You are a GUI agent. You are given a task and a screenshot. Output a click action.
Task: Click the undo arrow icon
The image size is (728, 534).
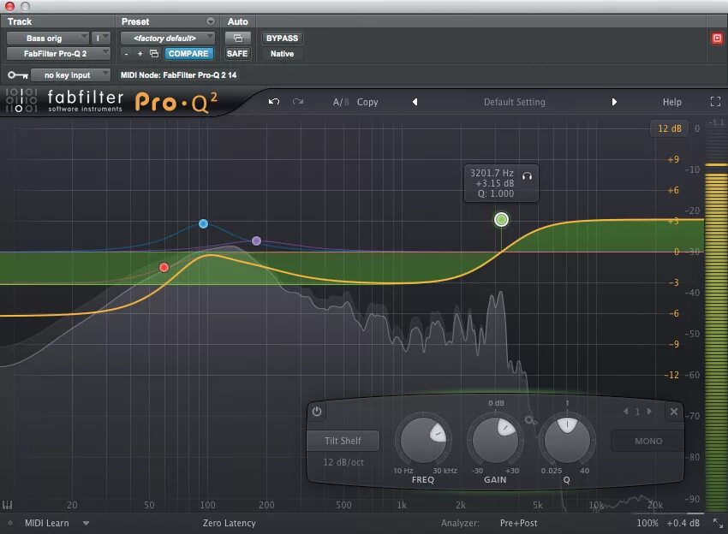[x=274, y=102]
